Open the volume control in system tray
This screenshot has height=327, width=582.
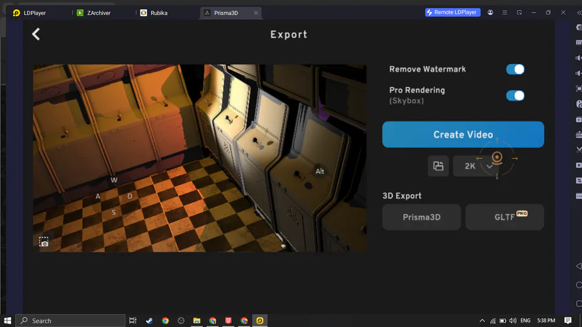coord(513,321)
